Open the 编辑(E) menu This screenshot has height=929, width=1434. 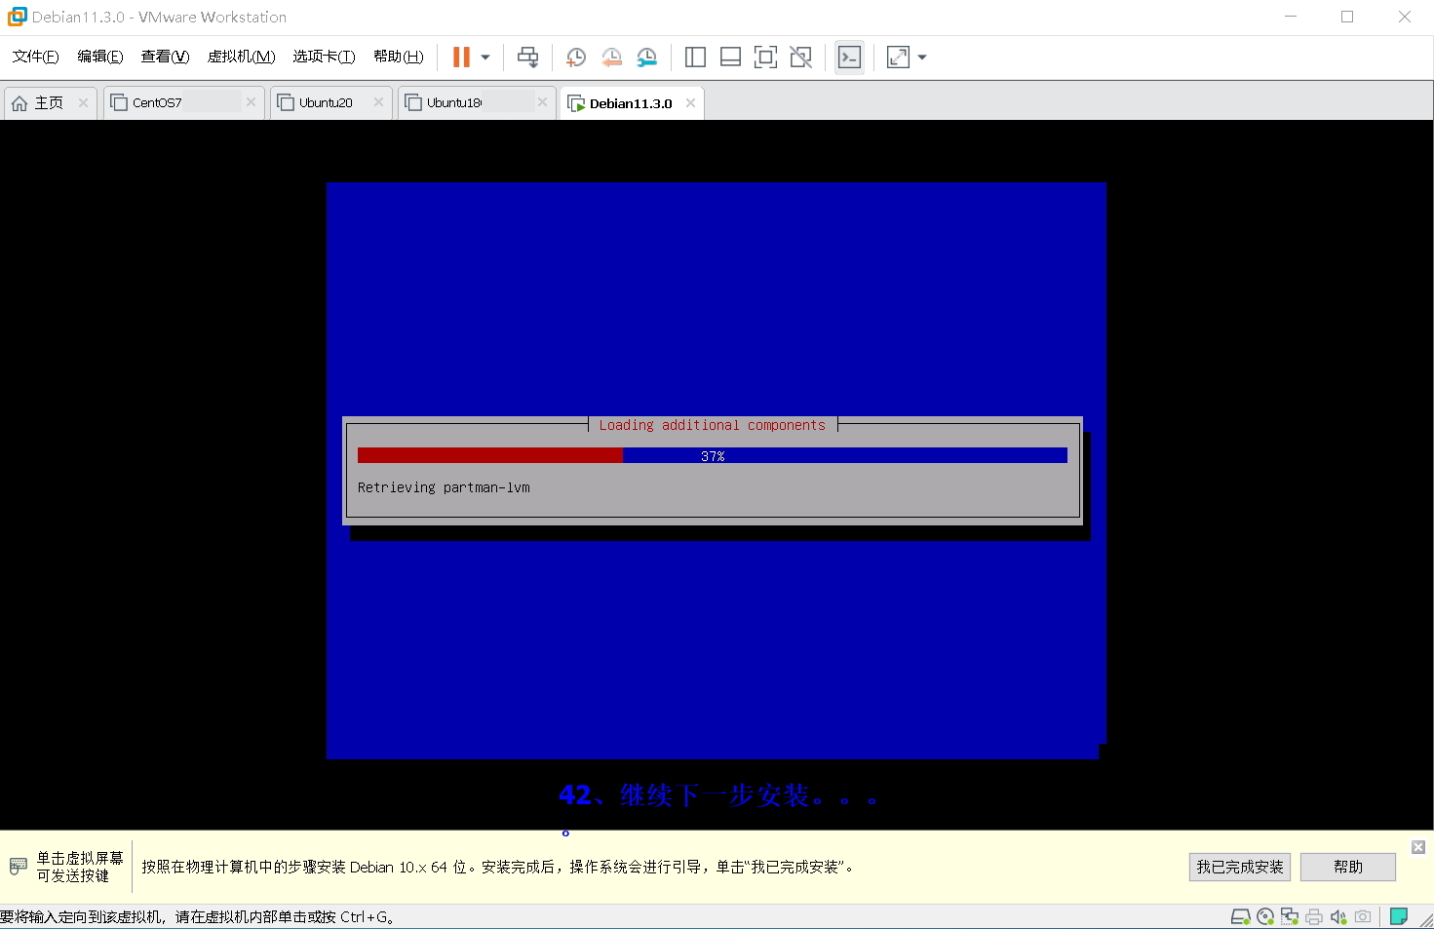(x=100, y=57)
